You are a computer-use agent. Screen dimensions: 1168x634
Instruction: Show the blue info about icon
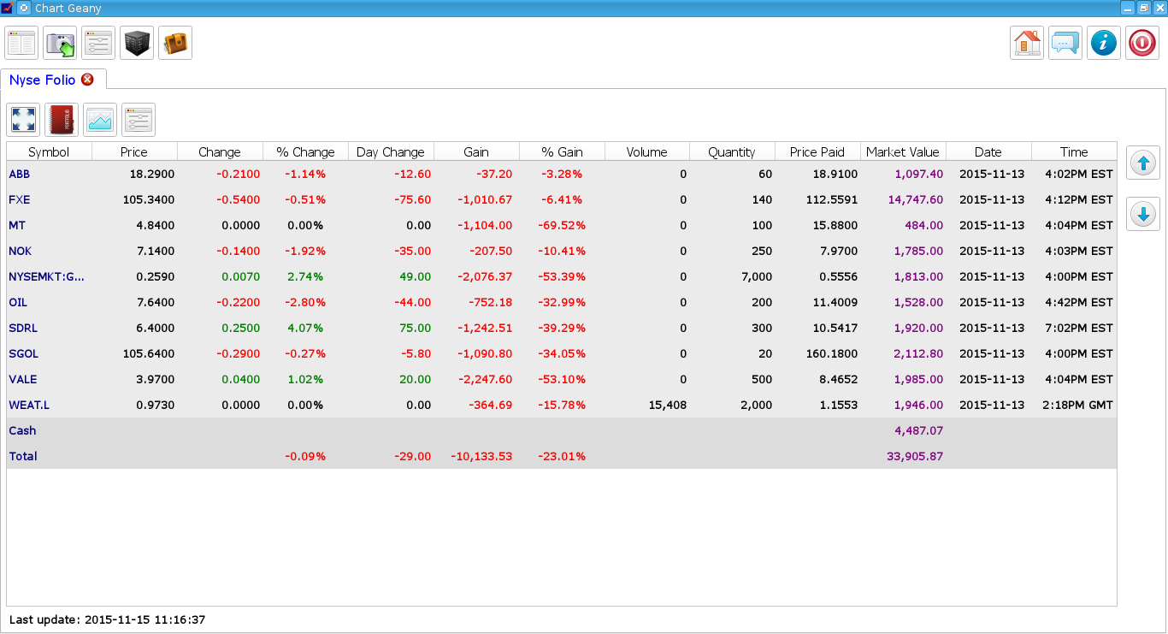click(x=1104, y=43)
